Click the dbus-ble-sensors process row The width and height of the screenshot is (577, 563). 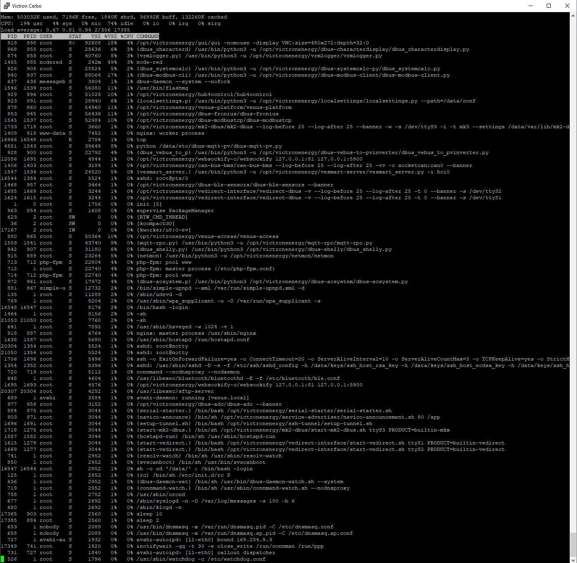pyautogui.click(x=167, y=185)
